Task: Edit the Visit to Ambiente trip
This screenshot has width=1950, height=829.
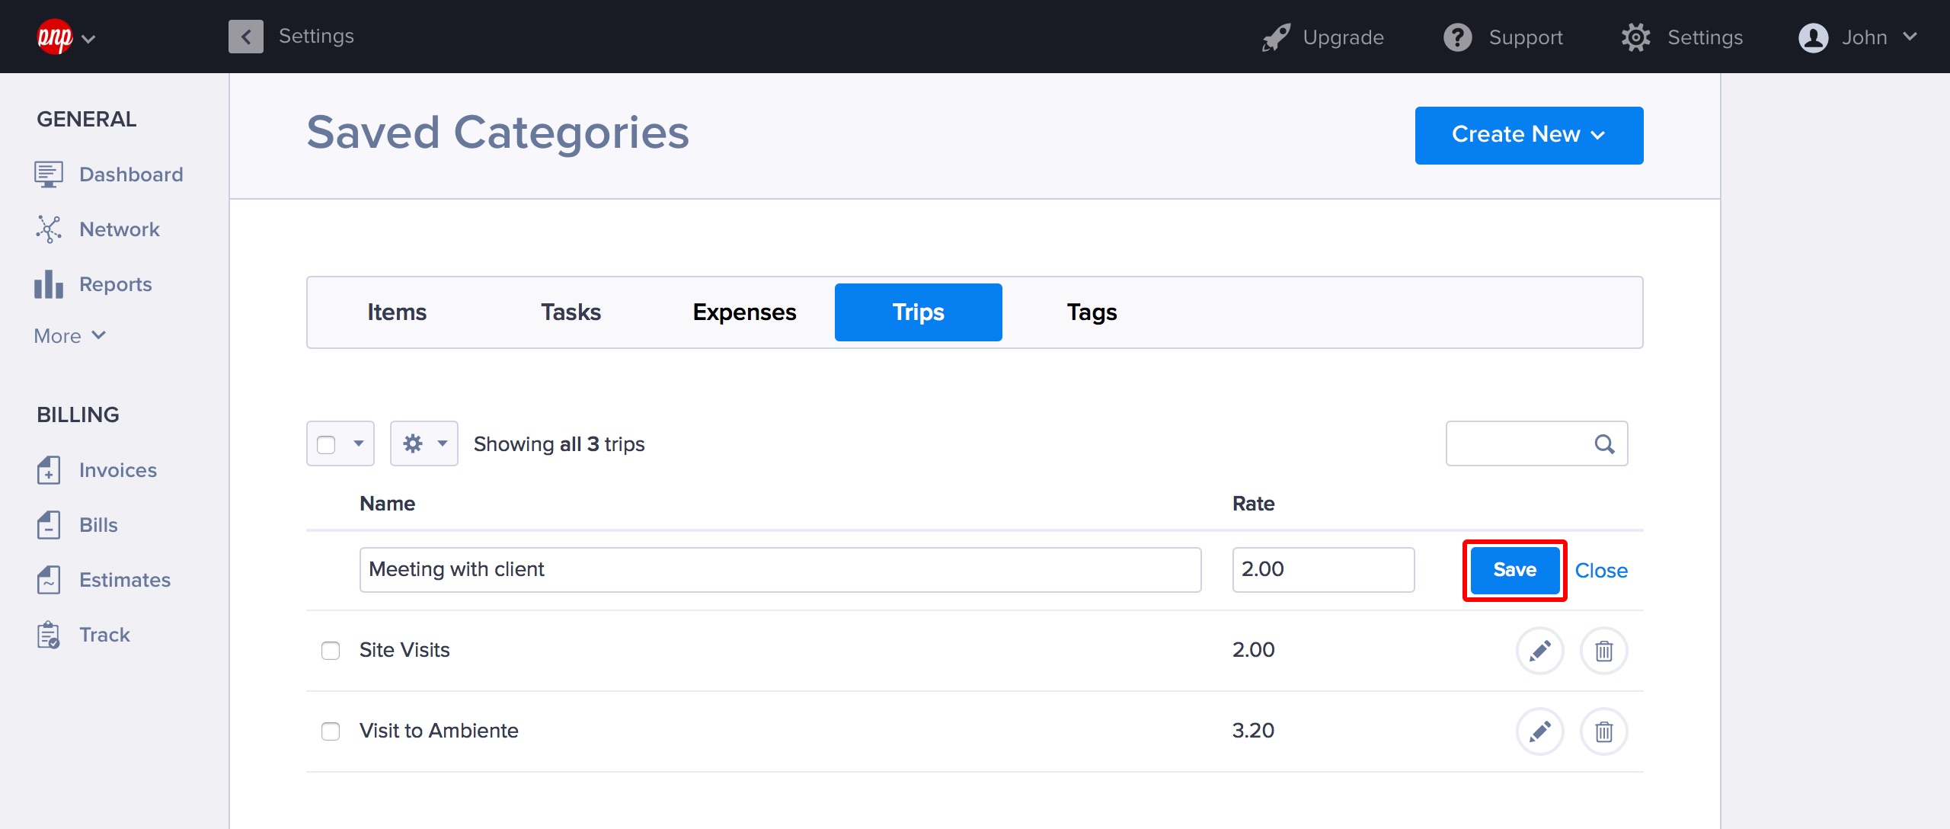Action: point(1539,731)
